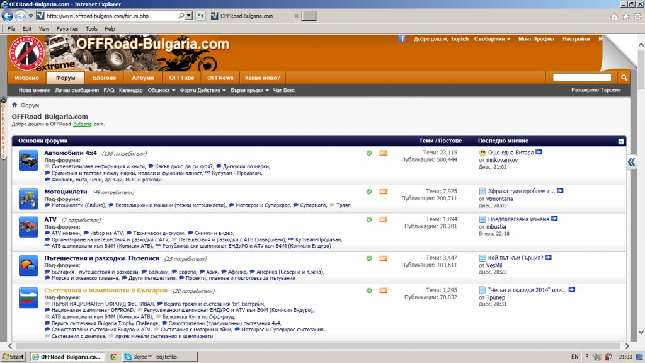Click RSS feed icon for Състезания и шампионати
Image resolution: width=645 pixels, height=363 pixels.
(383, 290)
